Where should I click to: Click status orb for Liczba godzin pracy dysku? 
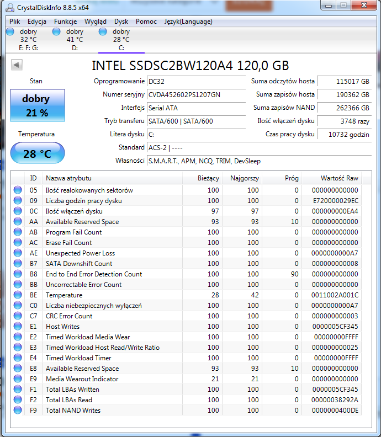pyautogui.click(x=18, y=200)
